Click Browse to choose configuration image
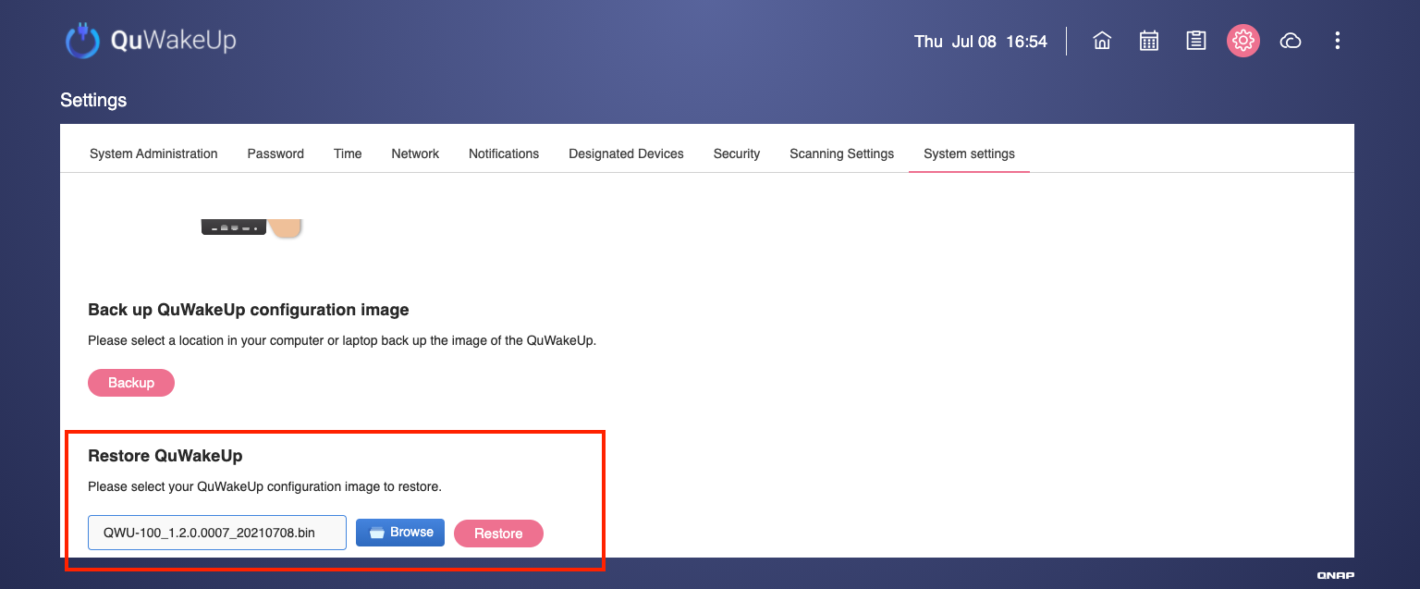Image resolution: width=1420 pixels, height=589 pixels. tap(400, 533)
